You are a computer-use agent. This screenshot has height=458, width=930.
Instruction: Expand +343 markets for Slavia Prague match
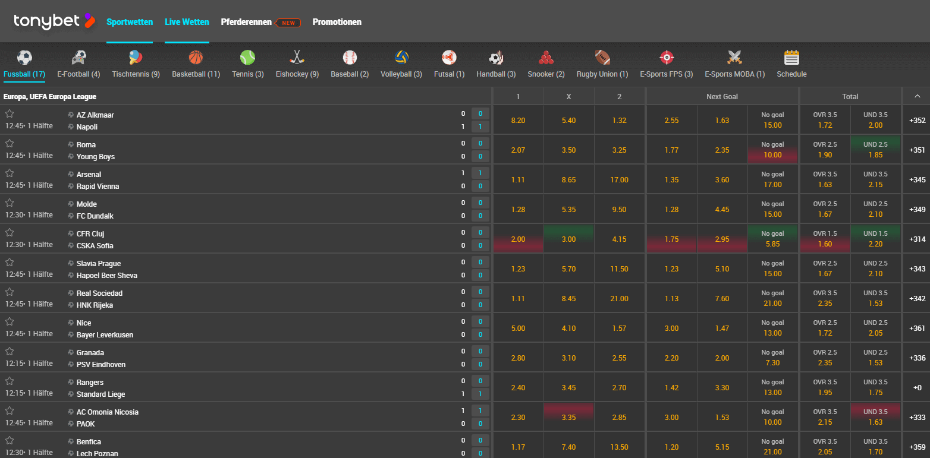coord(917,269)
